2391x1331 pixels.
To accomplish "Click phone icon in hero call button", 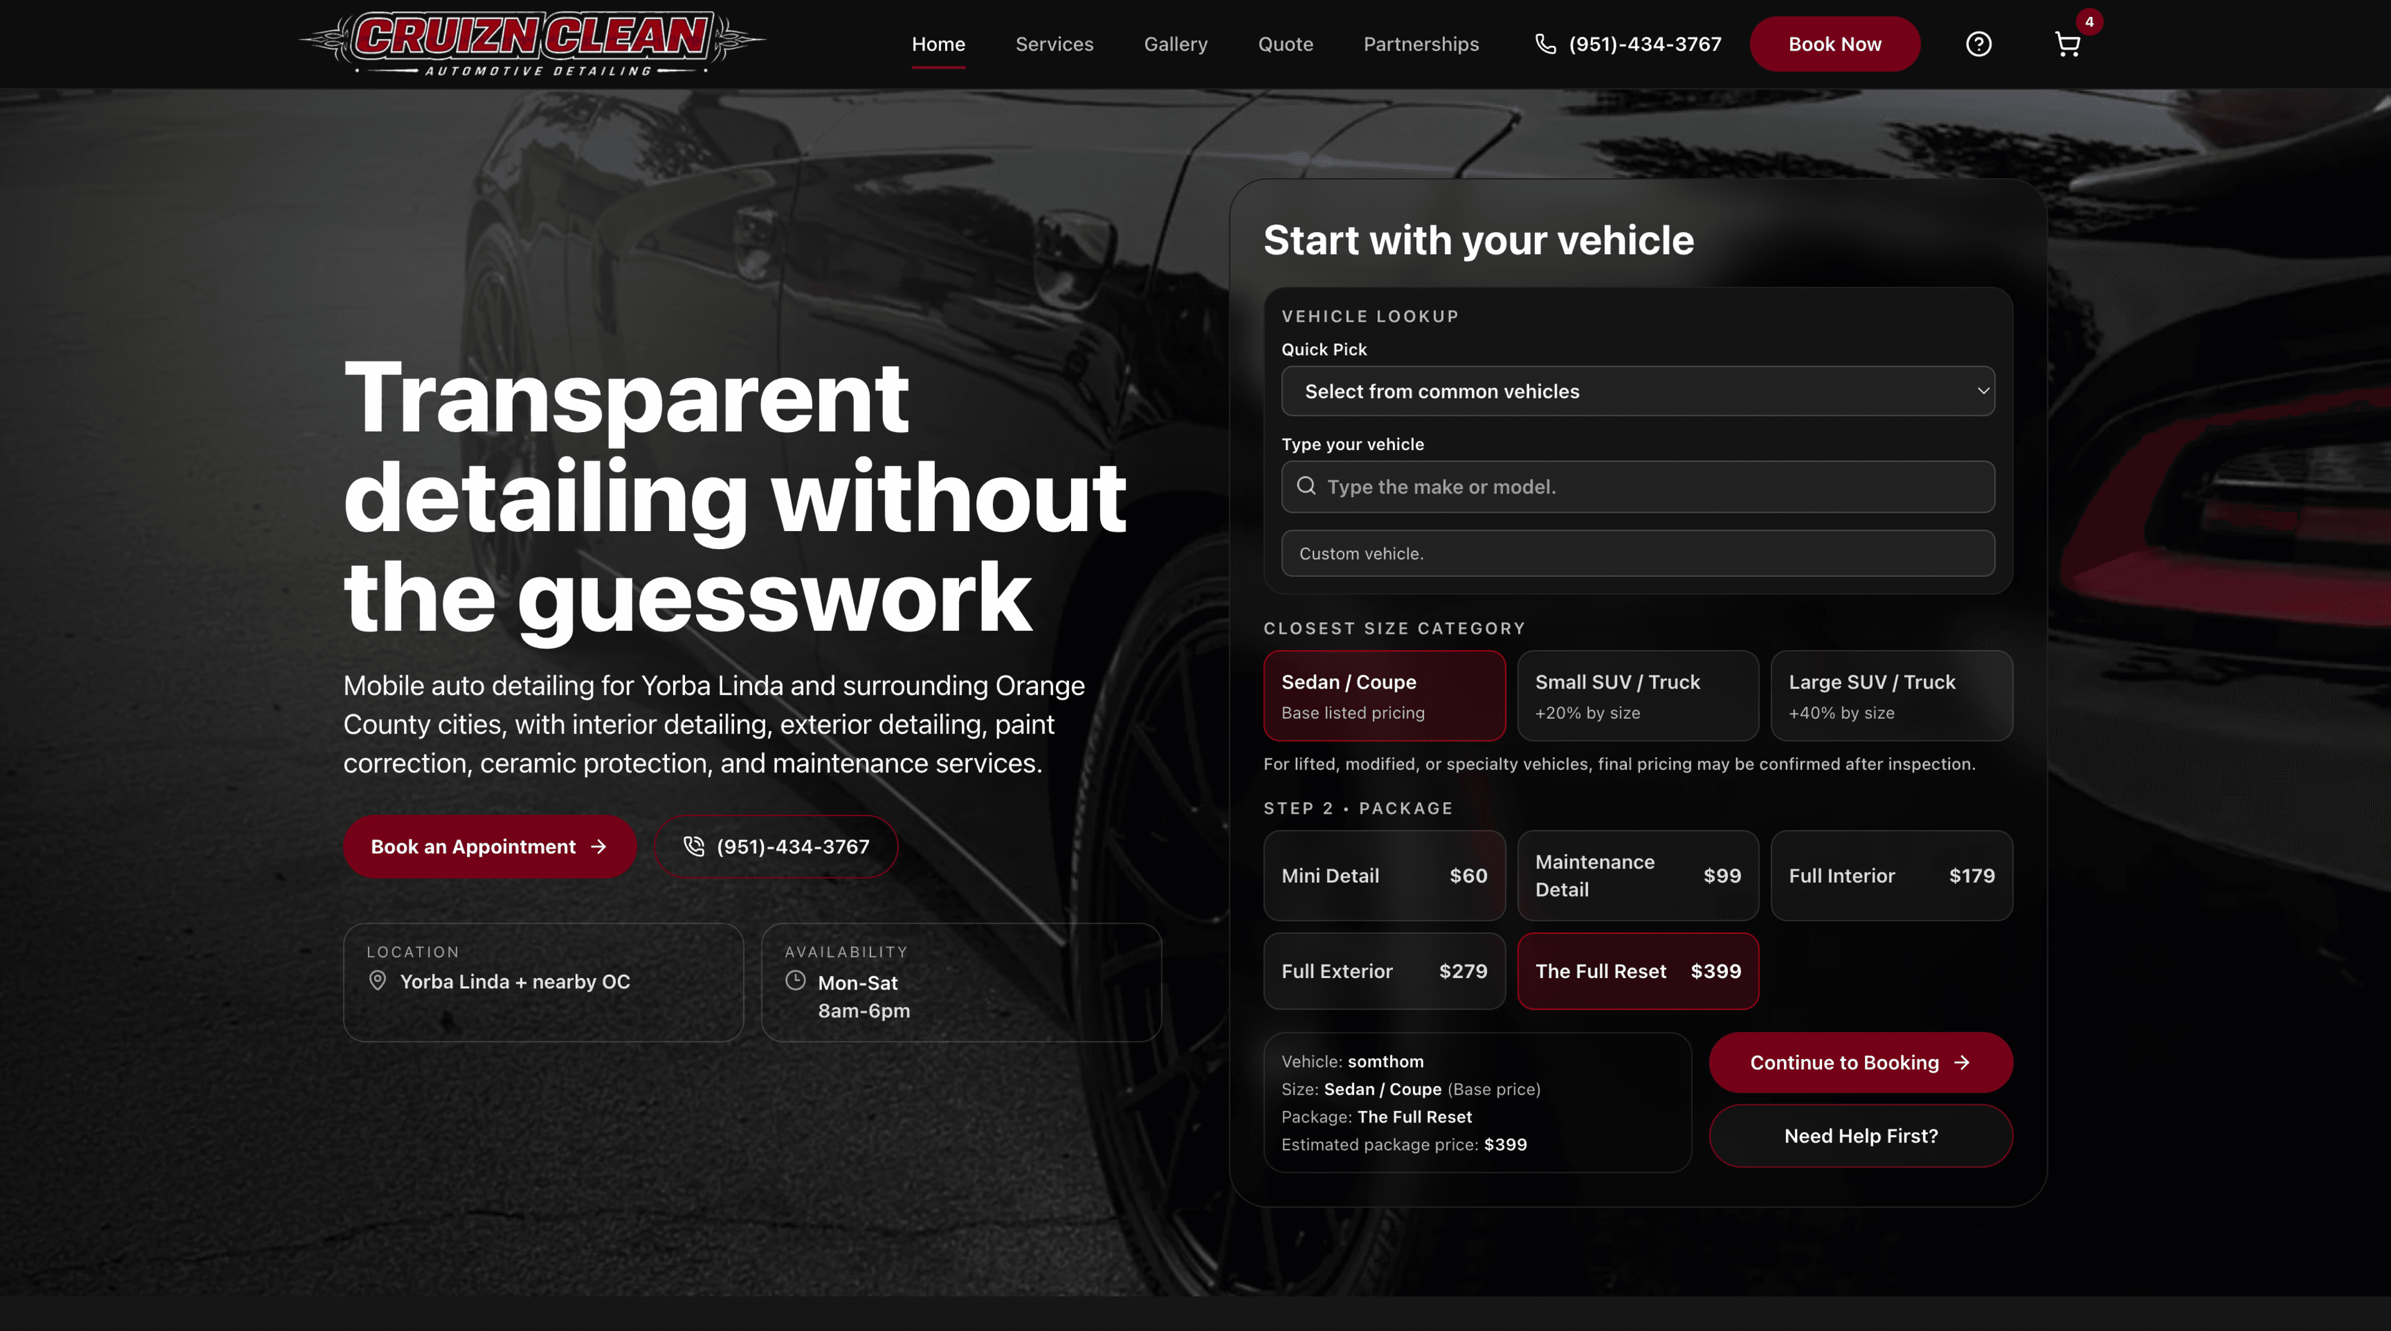I will [694, 845].
